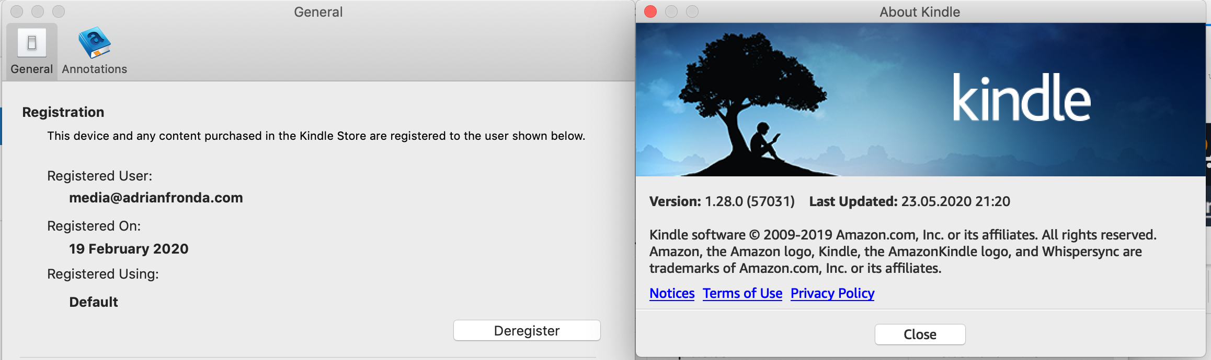This screenshot has width=1211, height=360.
Task: Select the General preferences icon
Action: pos(31,51)
